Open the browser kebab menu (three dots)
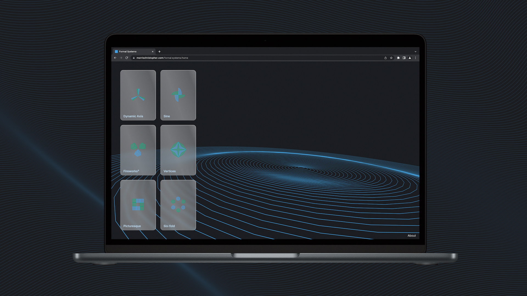Screen dimensions: 527x296 (416, 58)
